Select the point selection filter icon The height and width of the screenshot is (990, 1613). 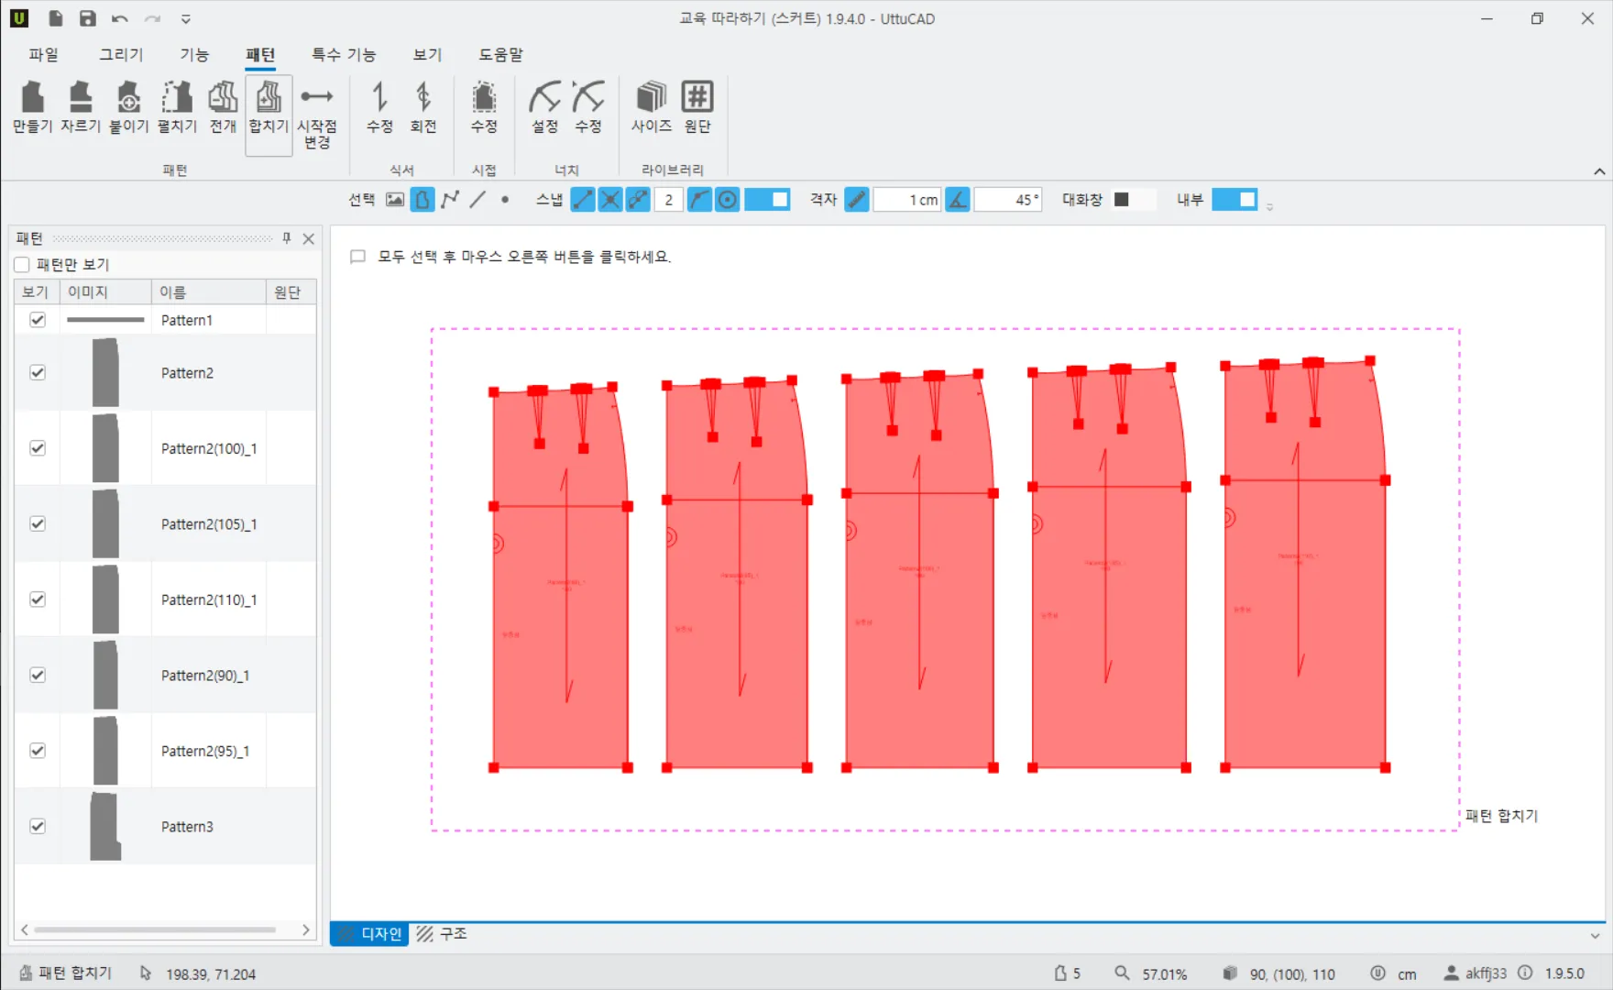[x=505, y=199]
